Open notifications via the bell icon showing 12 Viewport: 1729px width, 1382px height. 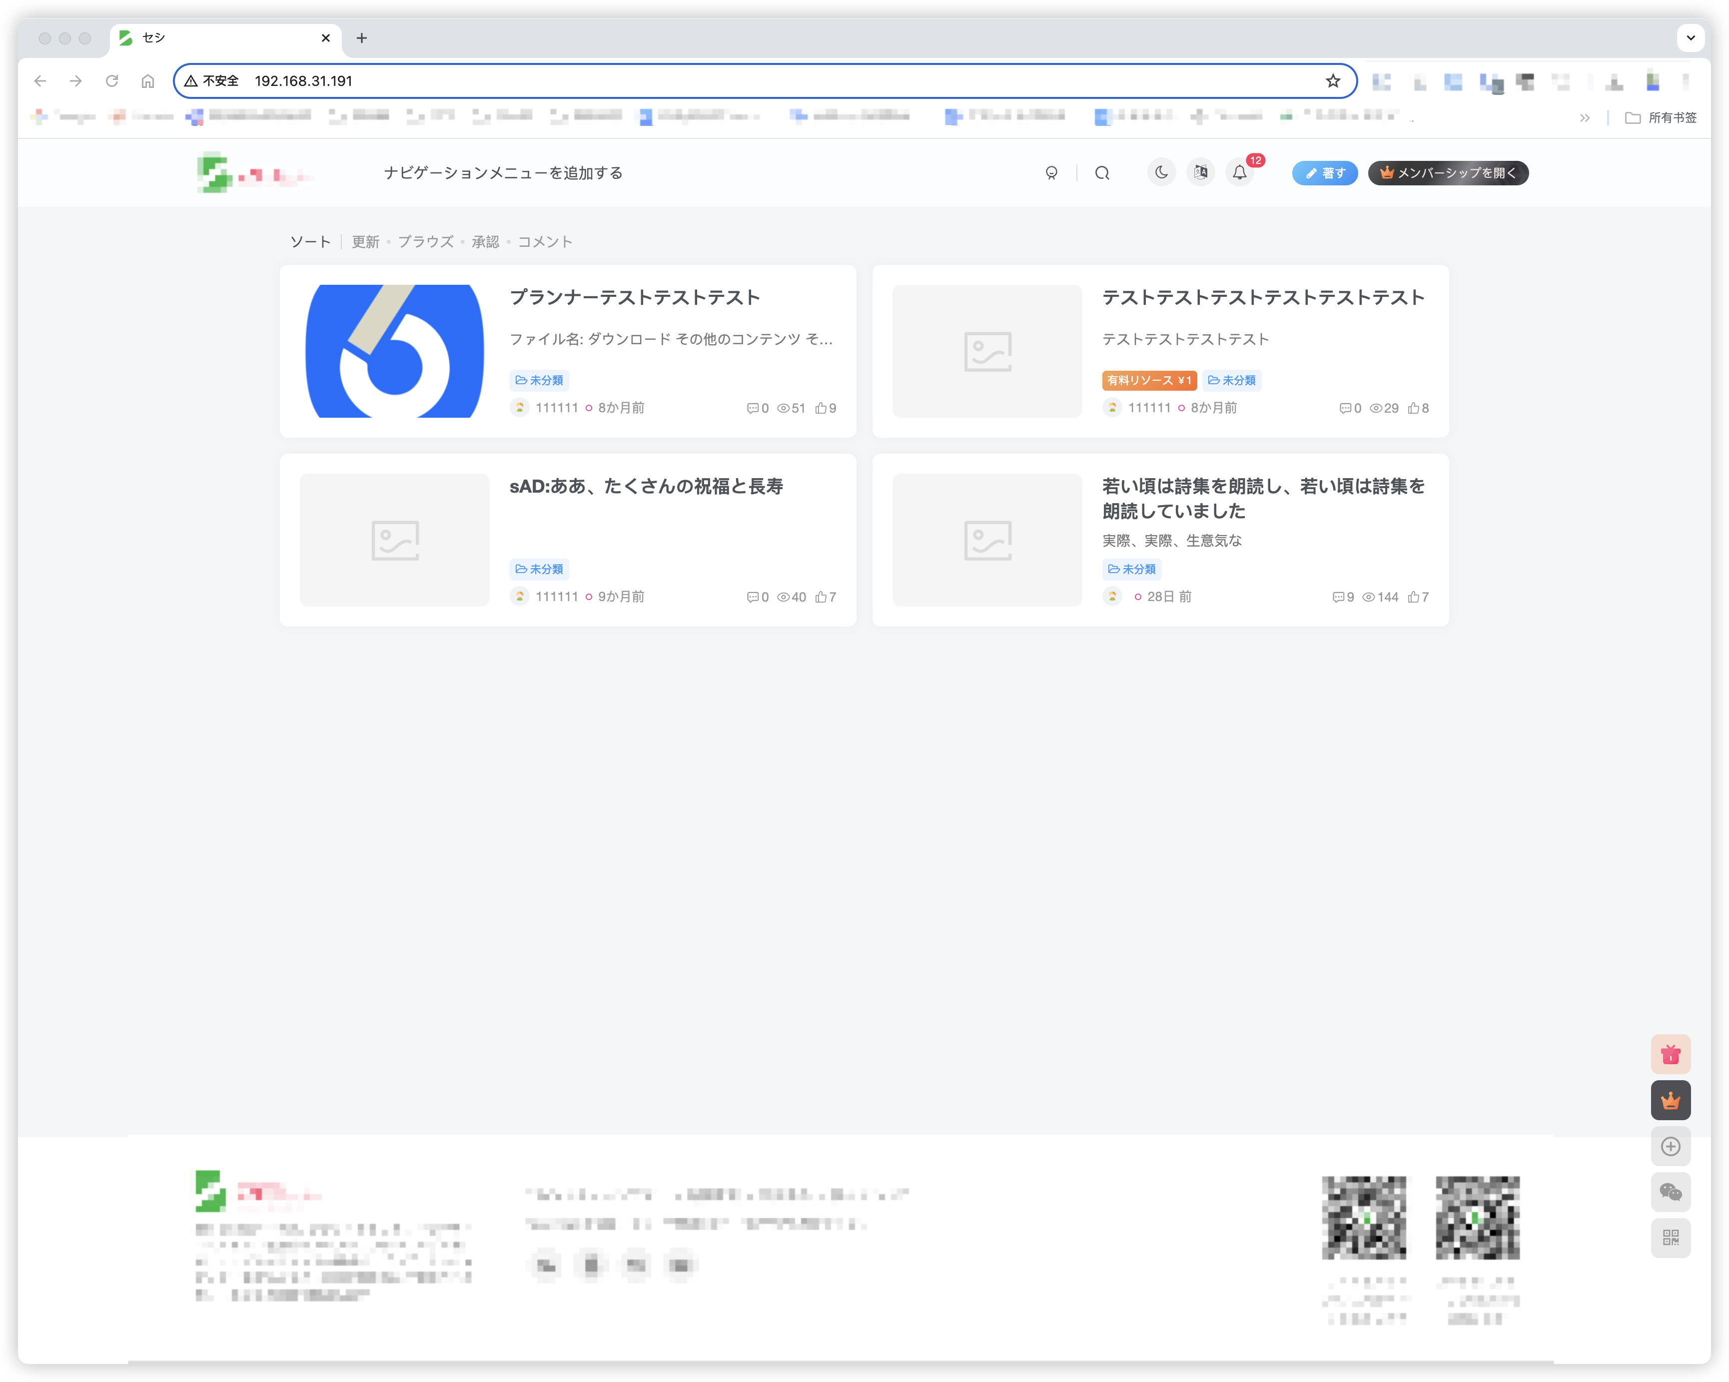[1240, 172]
